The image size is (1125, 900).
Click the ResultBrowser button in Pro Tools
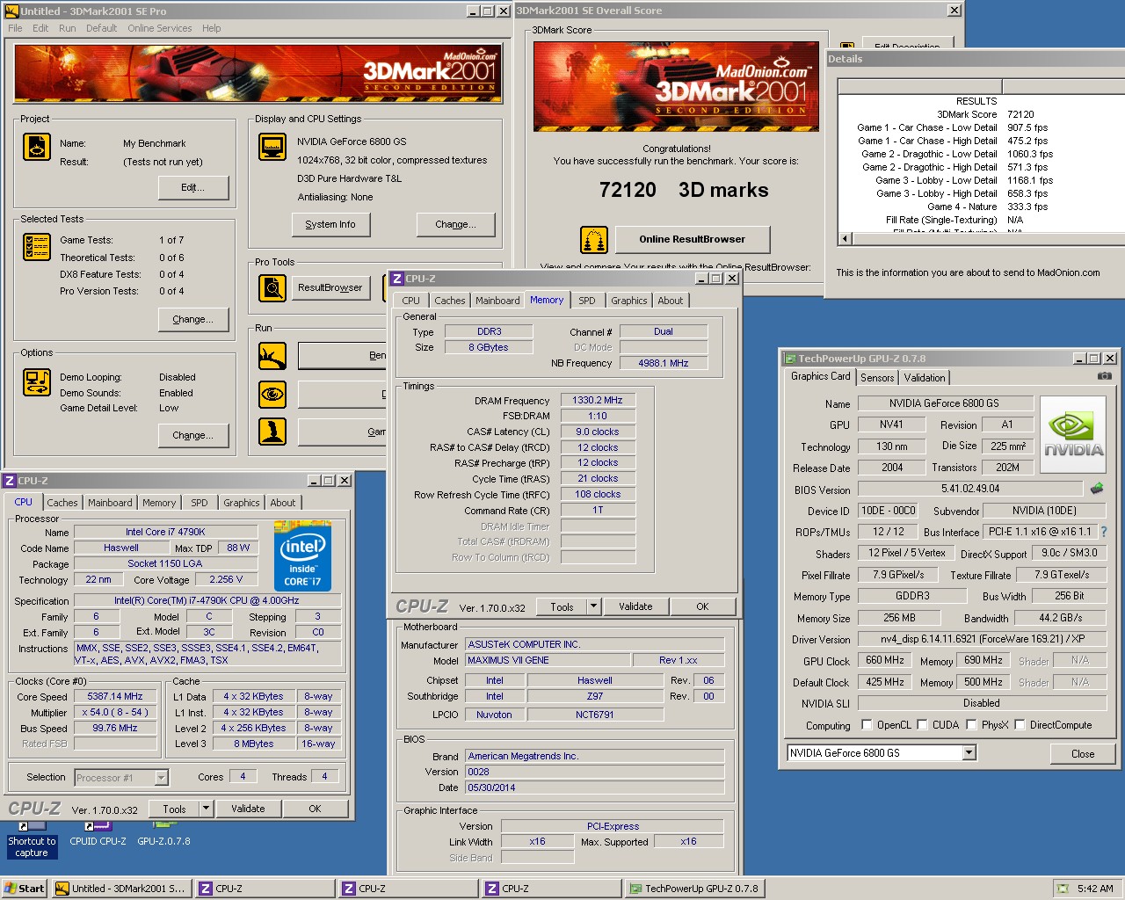(330, 287)
